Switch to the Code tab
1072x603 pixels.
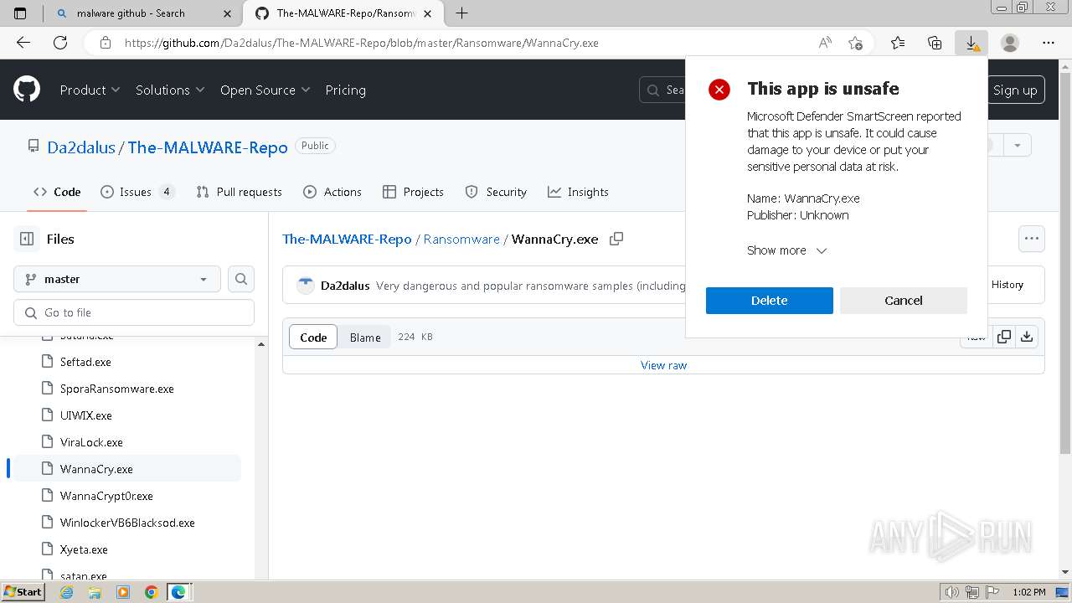click(57, 192)
